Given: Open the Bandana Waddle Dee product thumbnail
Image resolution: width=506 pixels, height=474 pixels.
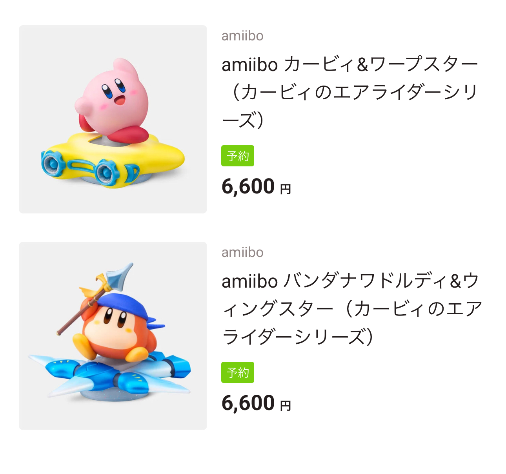Looking at the screenshot, I should (x=113, y=336).
